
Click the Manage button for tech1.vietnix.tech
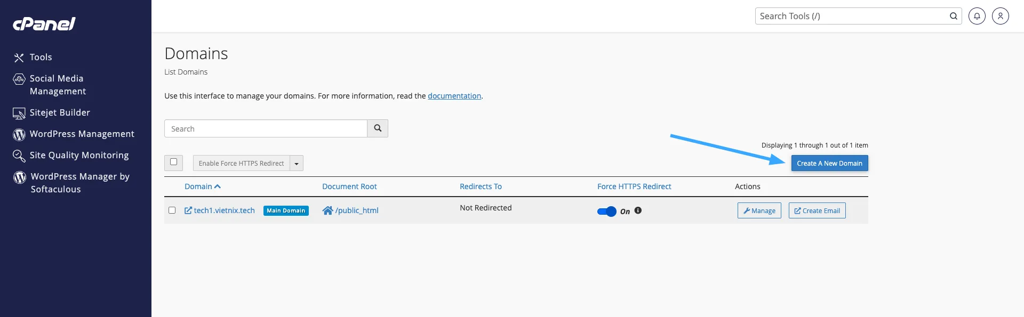click(x=759, y=210)
